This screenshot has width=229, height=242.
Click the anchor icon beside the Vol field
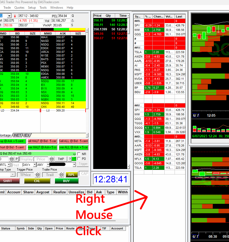tap(72, 21)
